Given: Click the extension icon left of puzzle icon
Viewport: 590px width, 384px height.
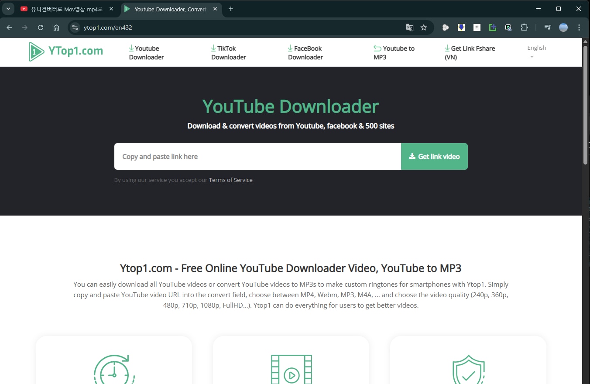Looking at the screenshot, I should [x=508, y=27].
